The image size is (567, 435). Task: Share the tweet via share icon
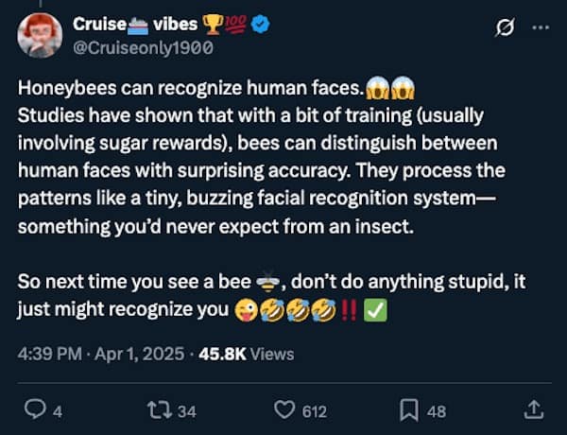pyautogui.click(x=534, y=410)
